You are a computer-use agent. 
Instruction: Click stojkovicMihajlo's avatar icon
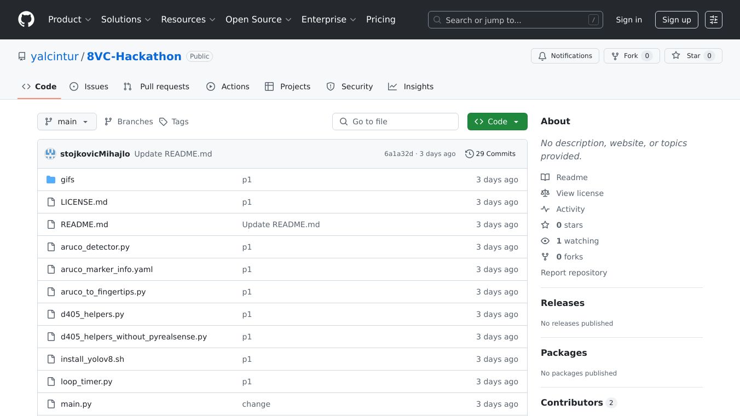click(50, 154)
